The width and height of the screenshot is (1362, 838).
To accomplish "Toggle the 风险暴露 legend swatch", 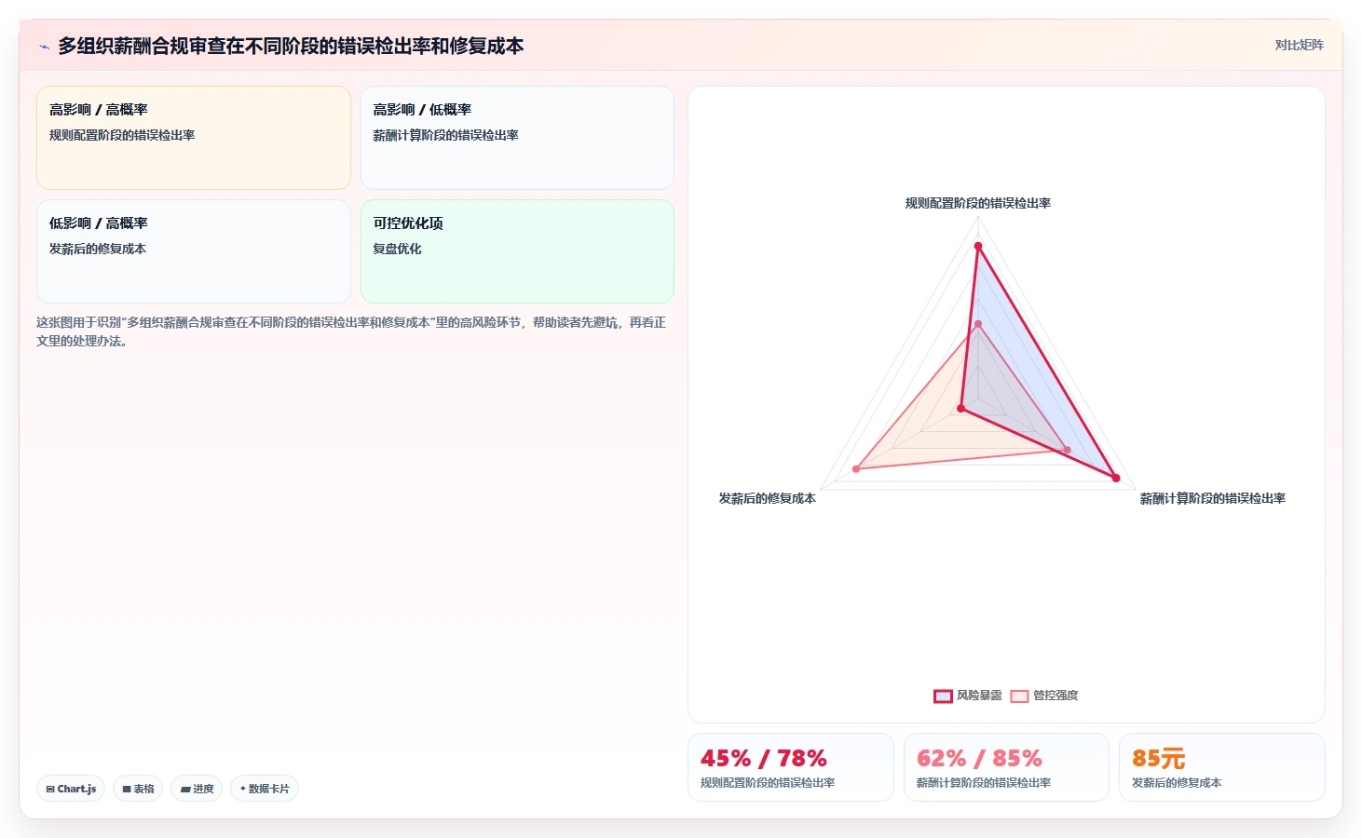I will pos(943,696).
